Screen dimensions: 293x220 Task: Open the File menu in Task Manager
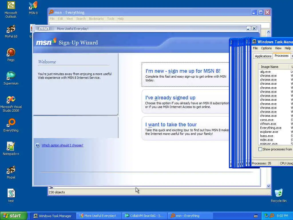[x=255, y=48]
